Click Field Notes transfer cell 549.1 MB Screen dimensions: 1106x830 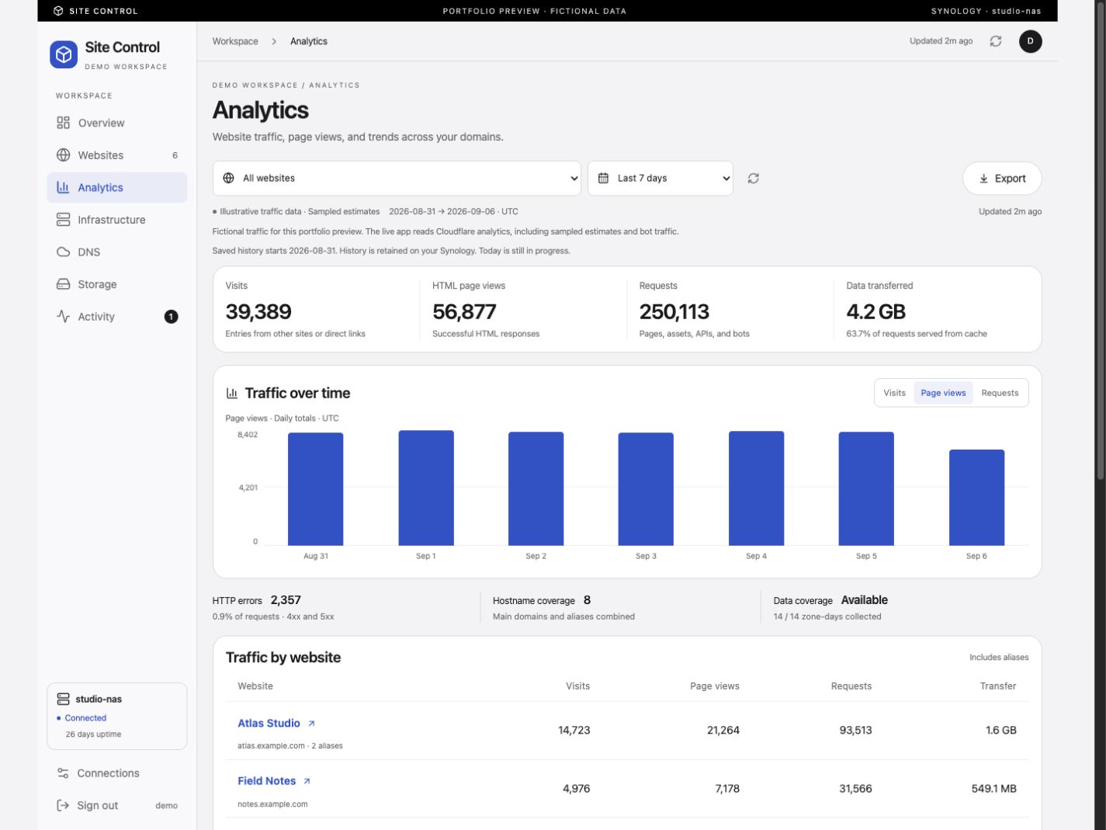click(x=994, y=789)
